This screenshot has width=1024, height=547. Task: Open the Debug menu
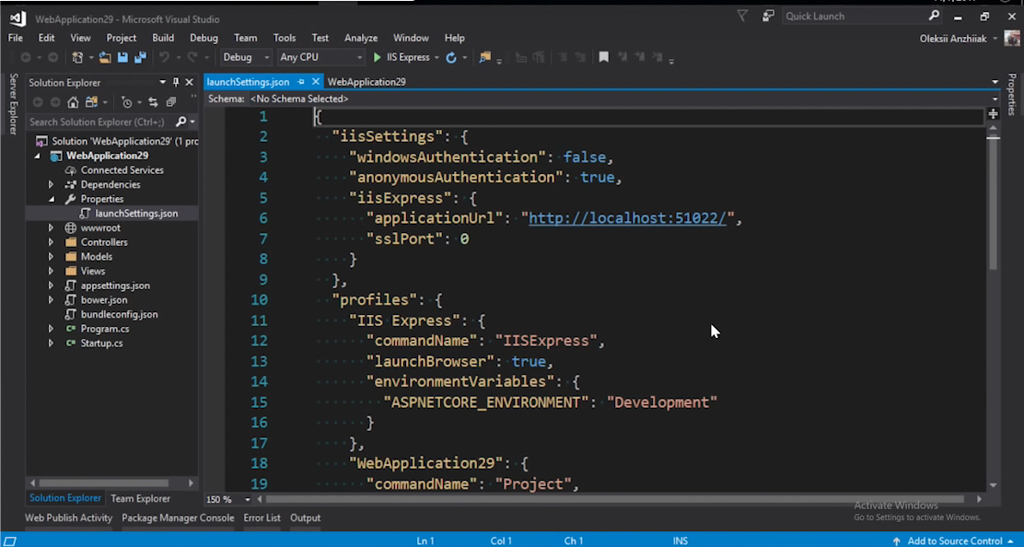click(x=204, y=38)
